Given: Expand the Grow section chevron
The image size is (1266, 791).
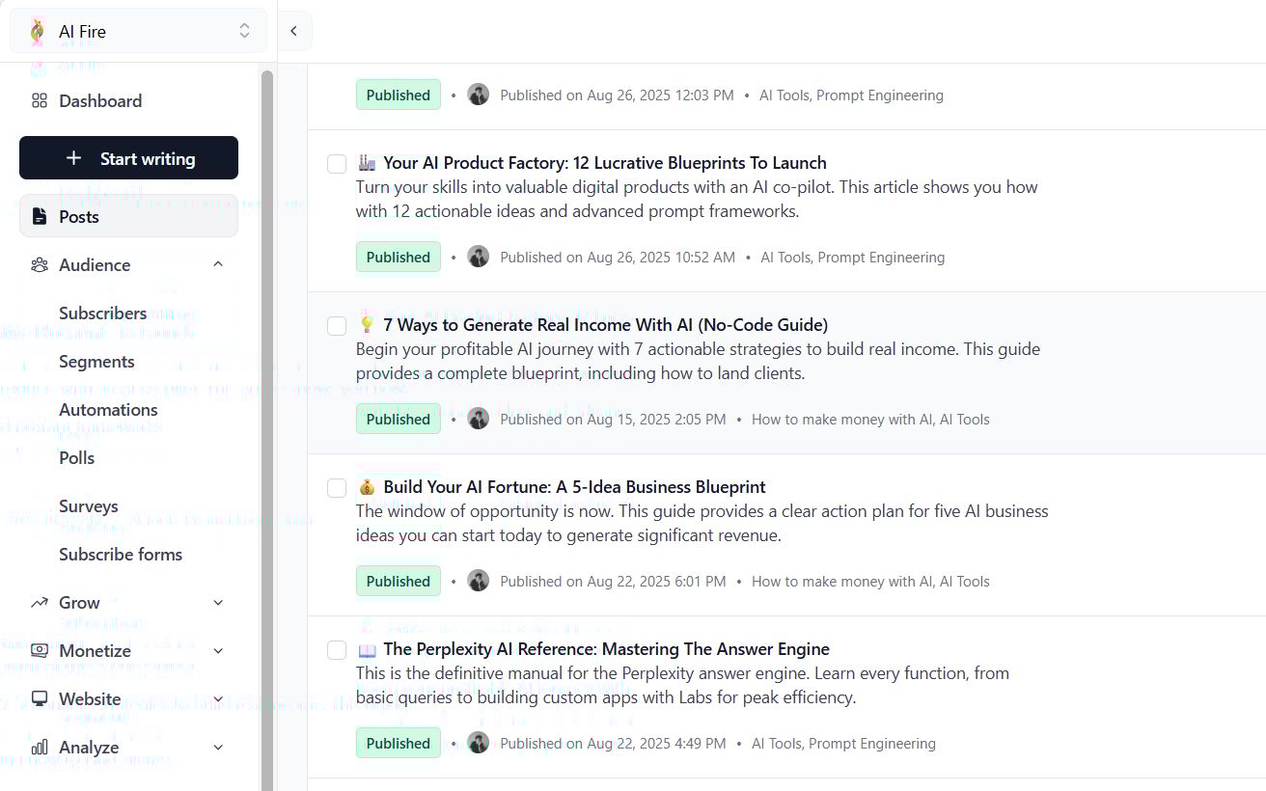Looking at the screenshot, I should click(218, 602).
